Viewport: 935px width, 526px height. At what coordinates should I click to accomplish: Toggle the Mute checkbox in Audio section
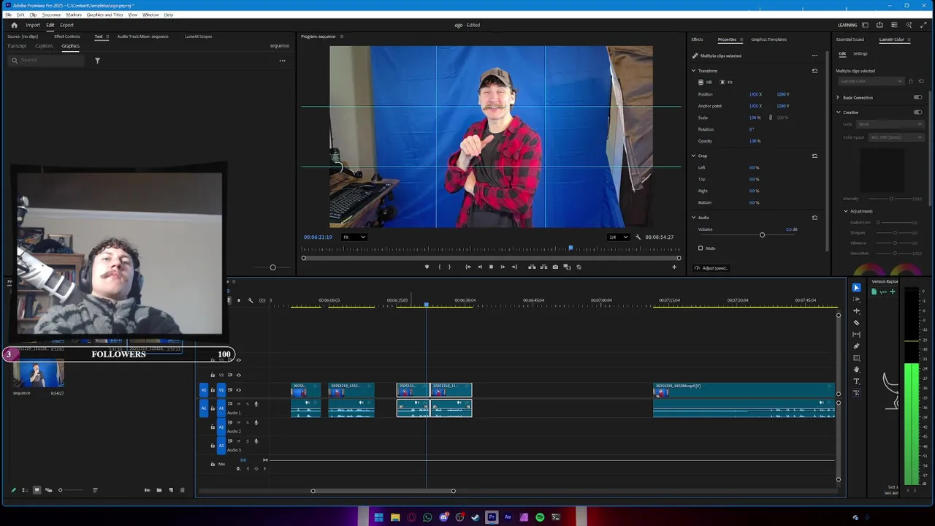[x=701, y=248]
